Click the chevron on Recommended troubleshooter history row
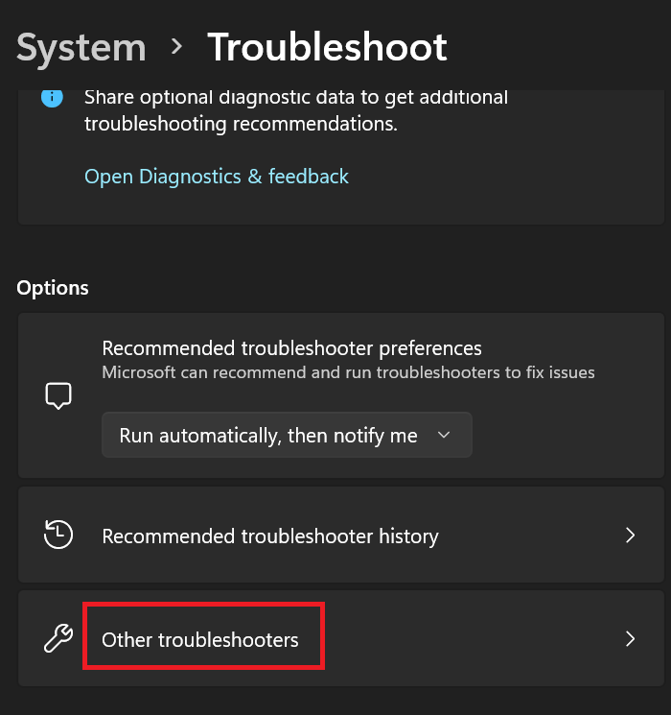 [x=630, y=536]
